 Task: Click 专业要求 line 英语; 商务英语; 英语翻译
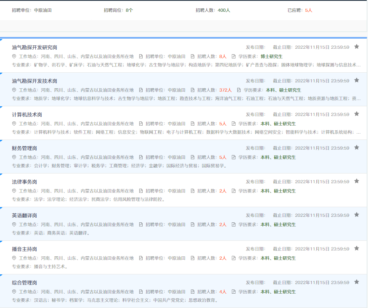pos(51,233)
